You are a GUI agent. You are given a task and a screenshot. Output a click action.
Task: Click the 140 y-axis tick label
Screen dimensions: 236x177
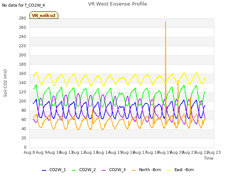(22, 83)
